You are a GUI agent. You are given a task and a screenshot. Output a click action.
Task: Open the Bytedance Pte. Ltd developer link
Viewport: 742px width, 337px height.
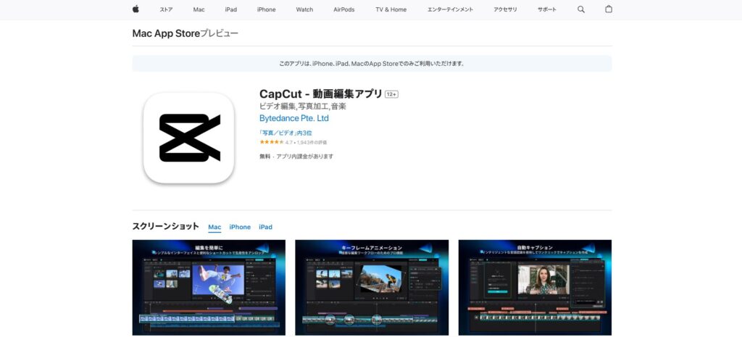(294, 118)
